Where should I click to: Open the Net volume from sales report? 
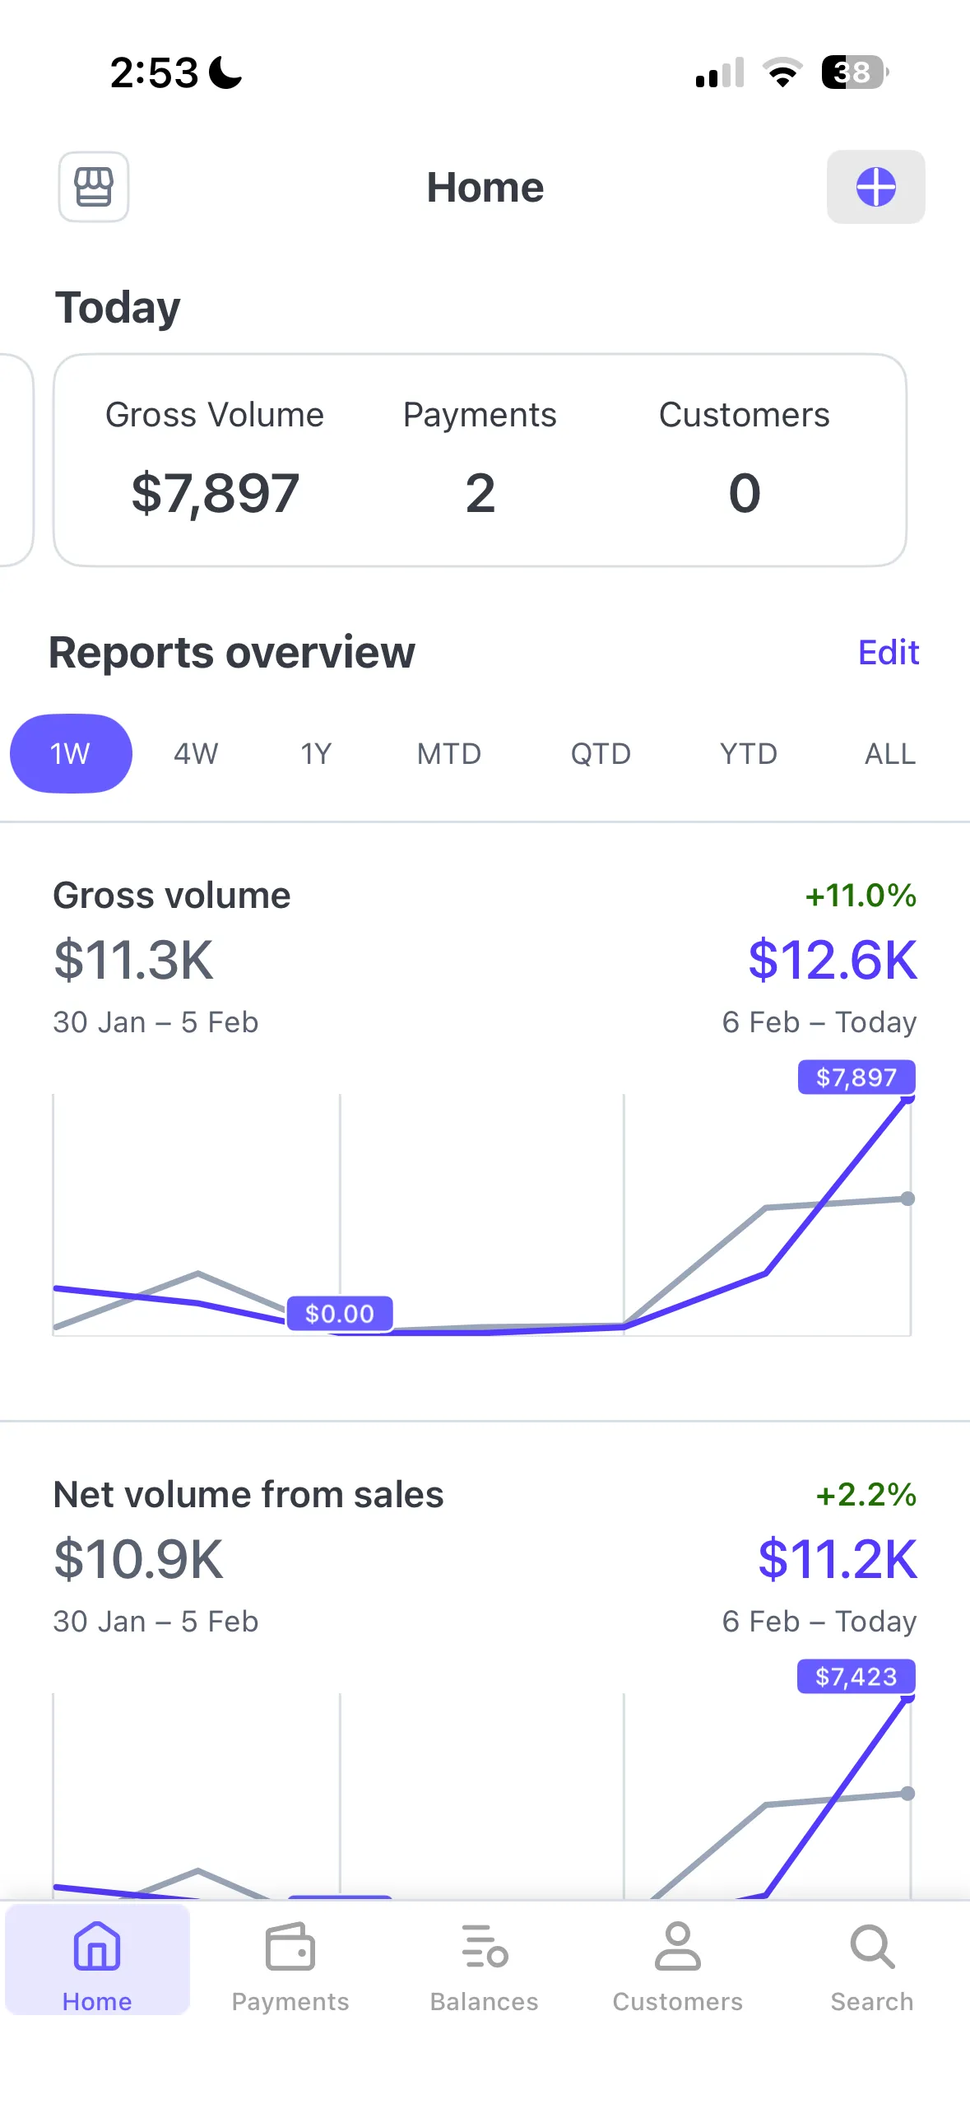248,1494
